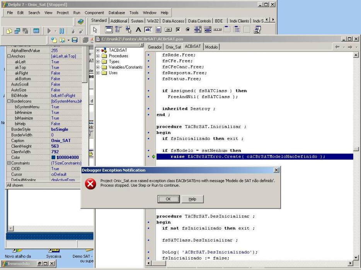Close the Debugger Exception Notification dialog
Image resolution: width=361 pixels, height=270 pixels.
pyautogui.click(x=276, y=170)
